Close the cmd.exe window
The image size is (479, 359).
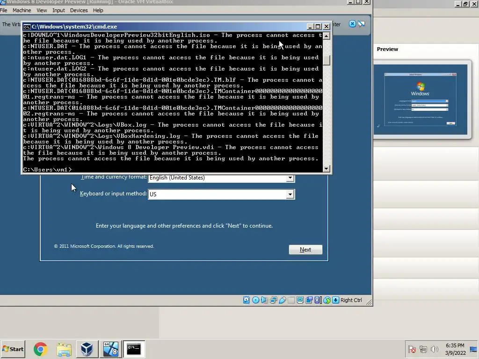326,27
